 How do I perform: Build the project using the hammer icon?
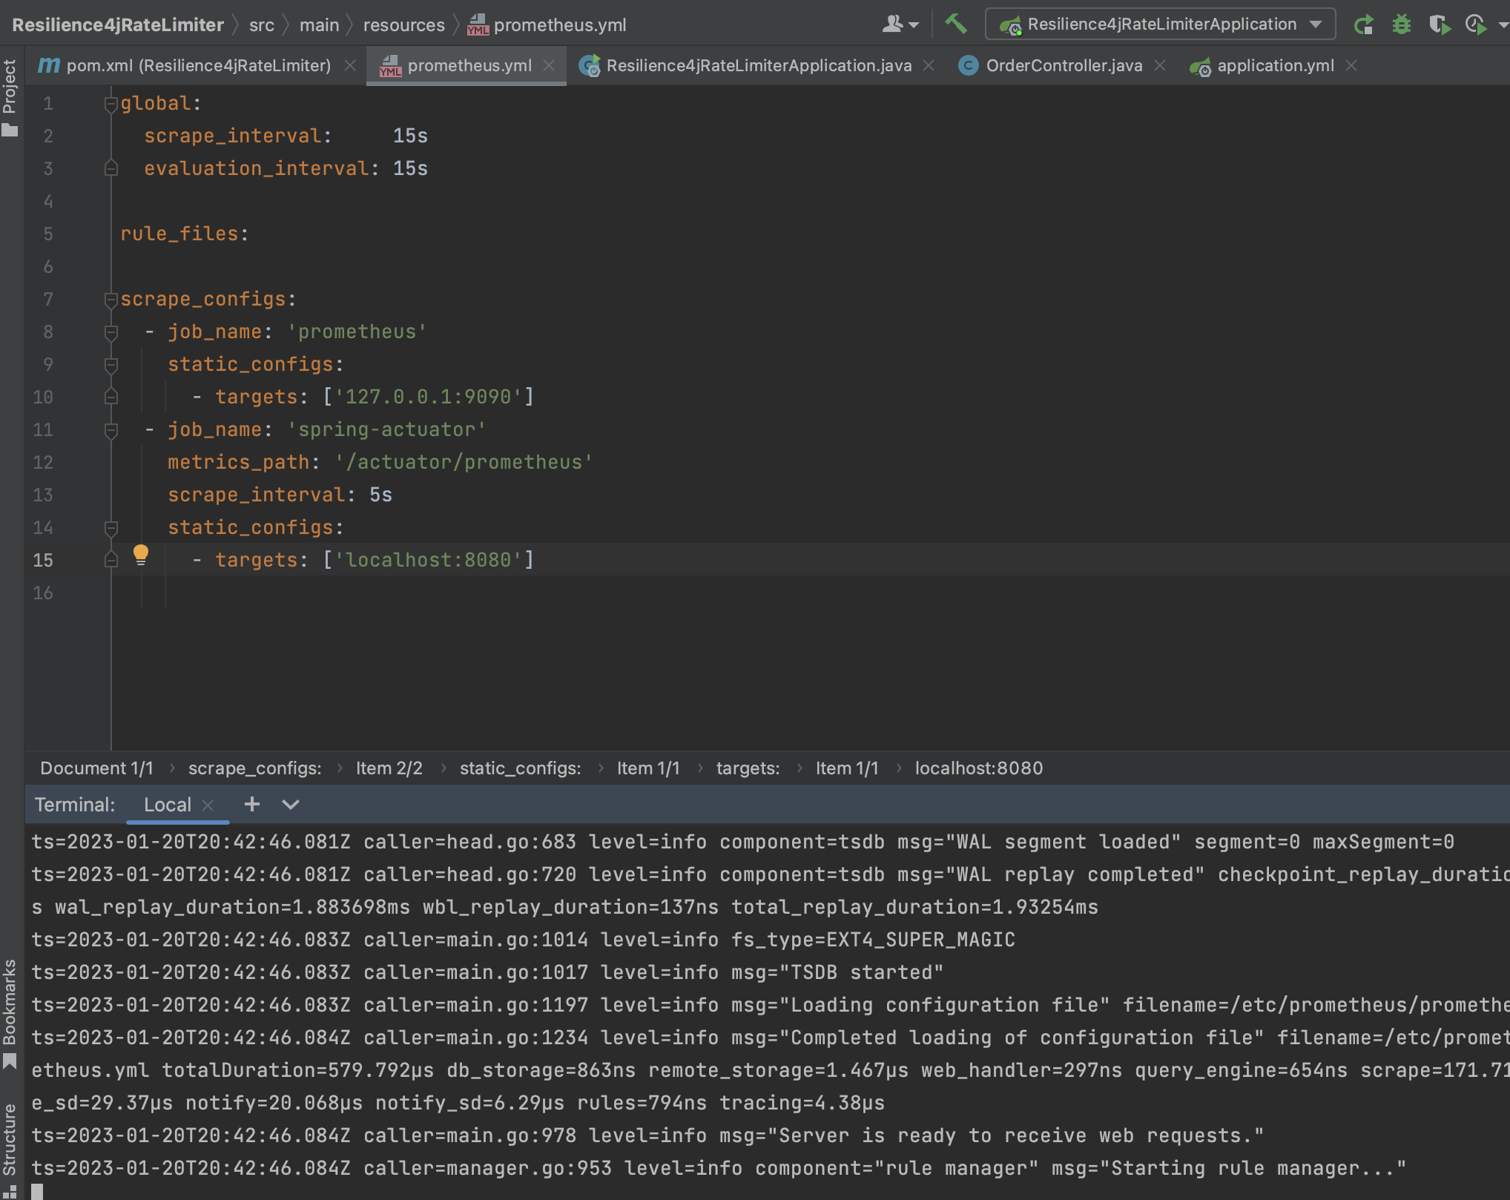pos(957,23)
